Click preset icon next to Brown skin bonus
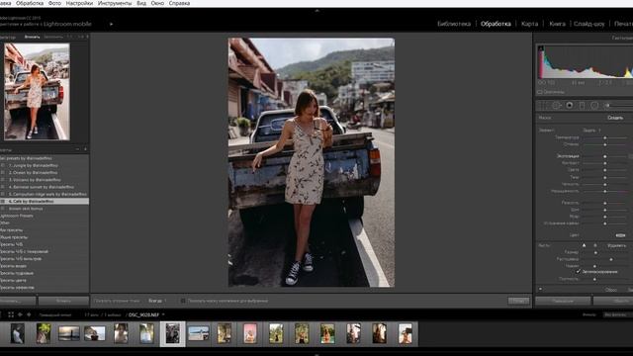Viewport: 633px width, 356px height. tap(3, 209)
